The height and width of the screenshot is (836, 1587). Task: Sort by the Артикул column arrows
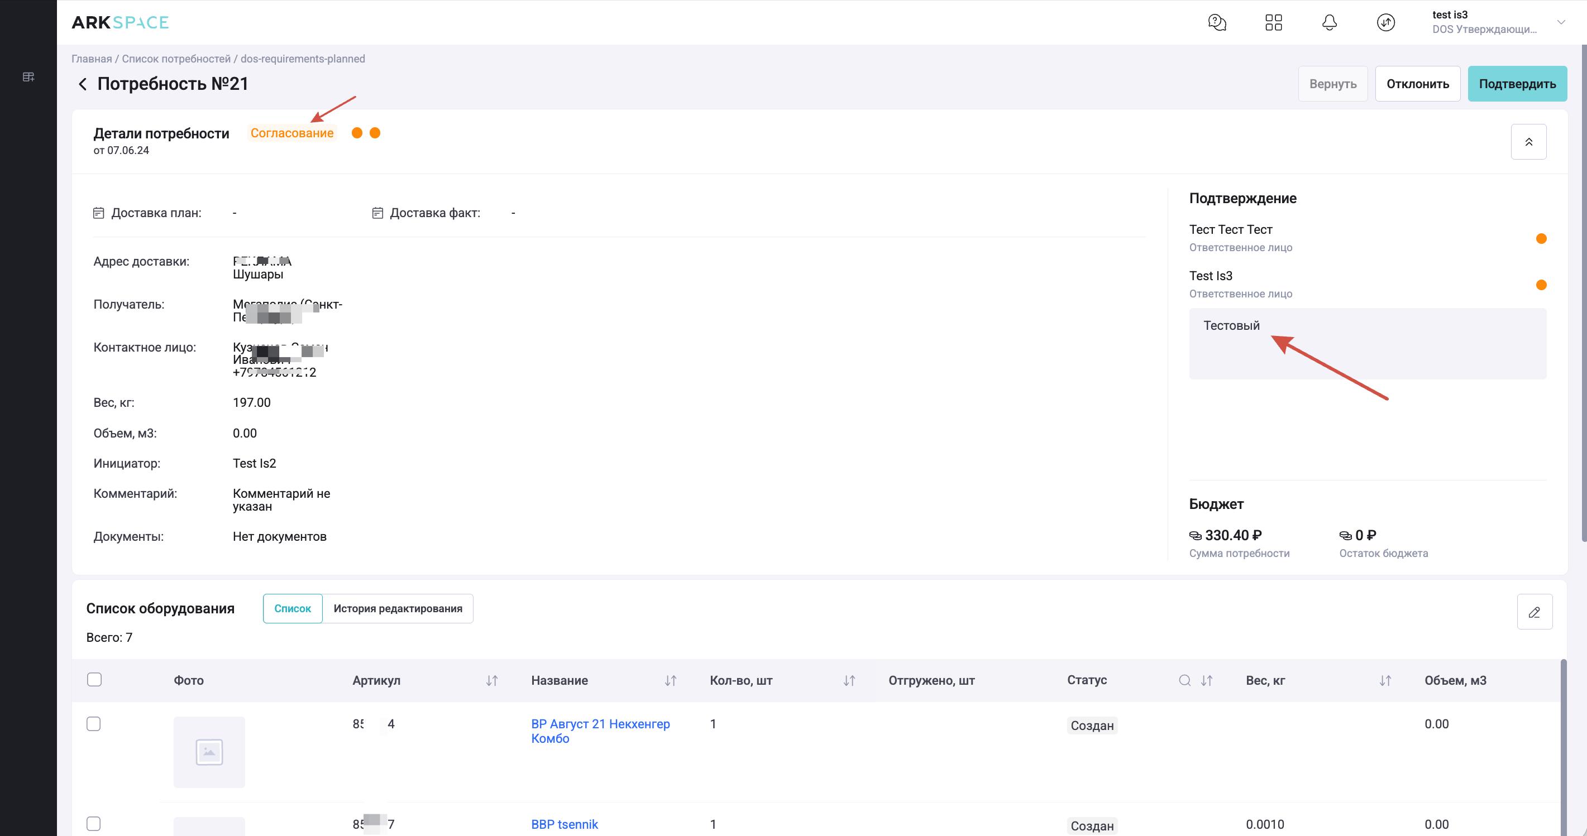coord(491,680)
